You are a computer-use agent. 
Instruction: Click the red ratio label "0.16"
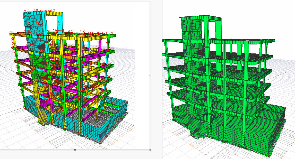(27, 11)
